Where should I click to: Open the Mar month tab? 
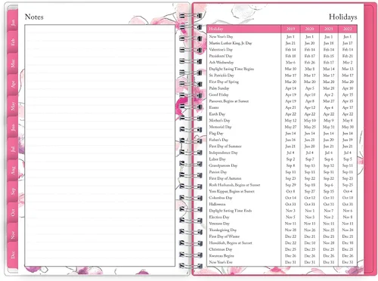[13, 63]
